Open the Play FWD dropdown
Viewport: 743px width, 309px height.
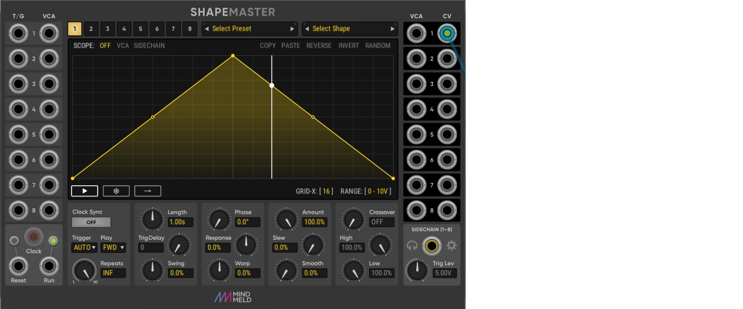click(113, 247)
